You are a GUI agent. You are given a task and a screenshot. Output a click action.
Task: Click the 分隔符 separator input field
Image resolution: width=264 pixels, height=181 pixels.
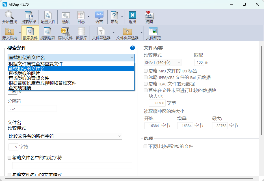32,109
